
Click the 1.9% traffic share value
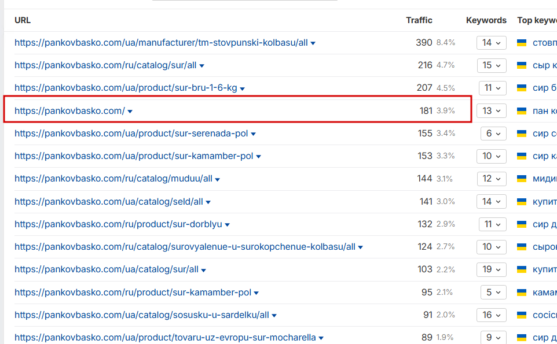tap(445, 338)
